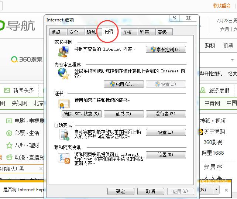Open 家长控制(P) button
Image resolution: width=237 pixels, height=199 pixels.
166,49
